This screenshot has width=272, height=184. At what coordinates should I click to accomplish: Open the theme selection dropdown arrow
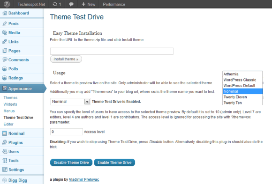point(87,102)
